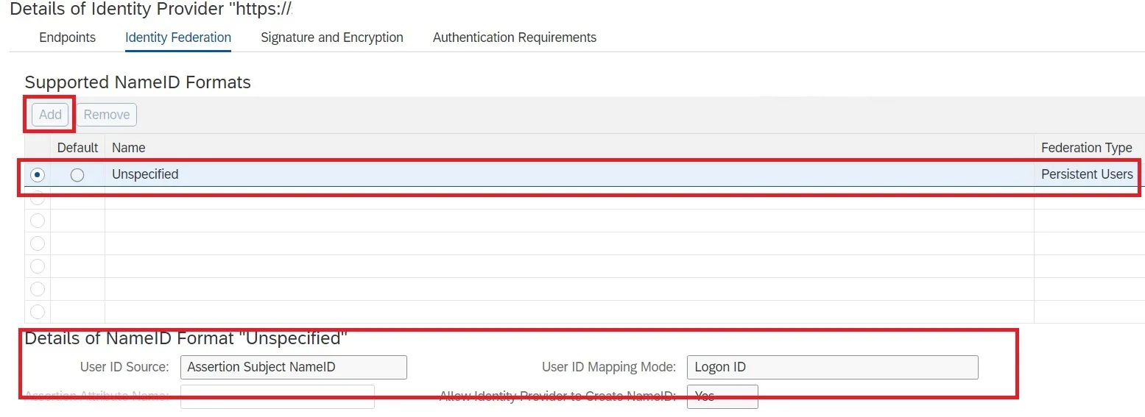Open Authentication Requirements tab
This screenshot has height=417, width=1145.
(514, 38)
